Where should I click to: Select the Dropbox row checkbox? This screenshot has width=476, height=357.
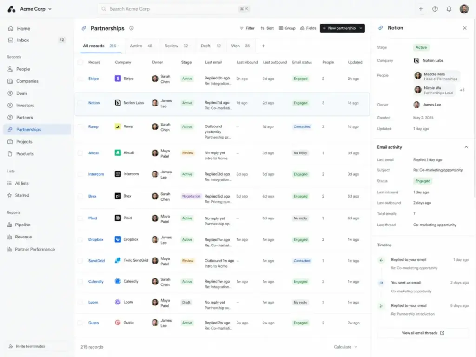[80, 239]
